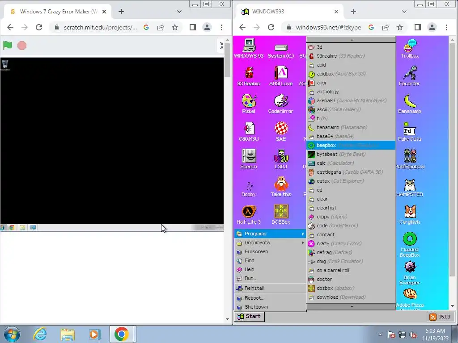Launch the LSDJ desktop icon
The height and width of the screenshot is (343, 458).
281,159
